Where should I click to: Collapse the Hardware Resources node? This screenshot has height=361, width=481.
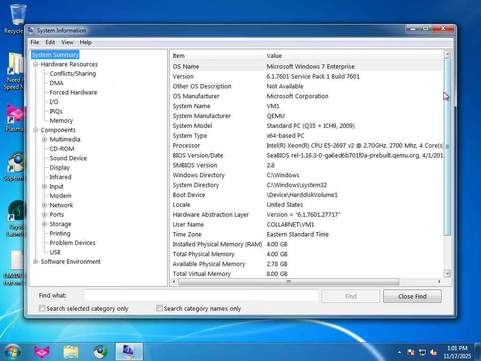click(x=36, y=64)
